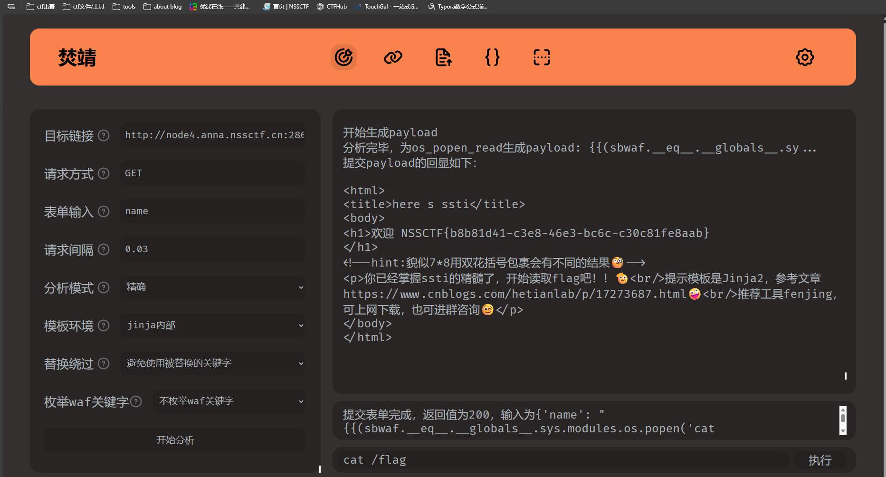Open the file upload icon page

point(443,57)
